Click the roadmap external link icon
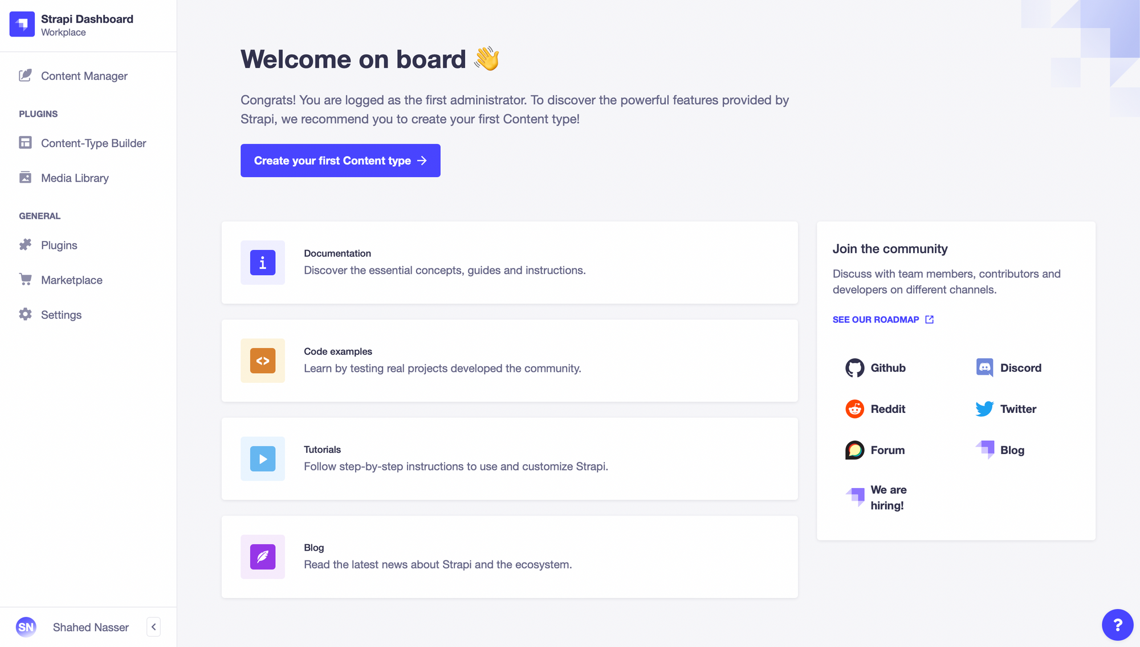Image resolution: width=1140 pixels, height=647 pixels. click(x=929, y=320)
